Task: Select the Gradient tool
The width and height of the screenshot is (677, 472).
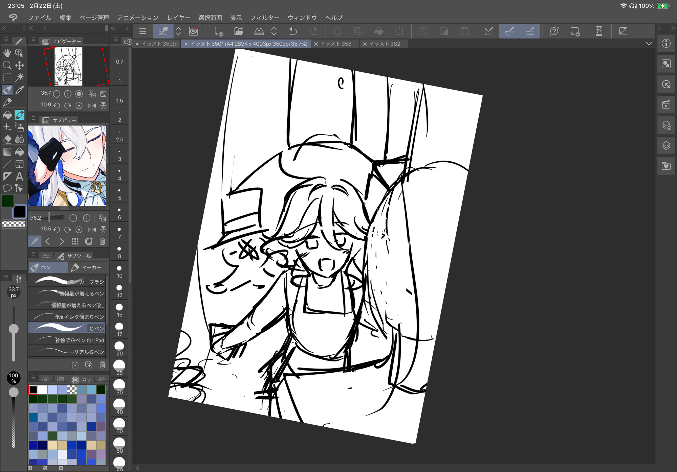Action: [x=7, y=152]
